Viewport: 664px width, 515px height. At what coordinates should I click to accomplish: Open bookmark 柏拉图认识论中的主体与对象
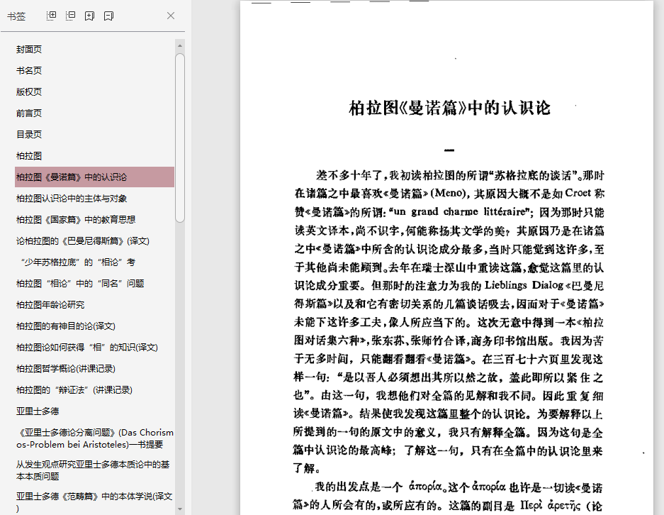point(72,199)
